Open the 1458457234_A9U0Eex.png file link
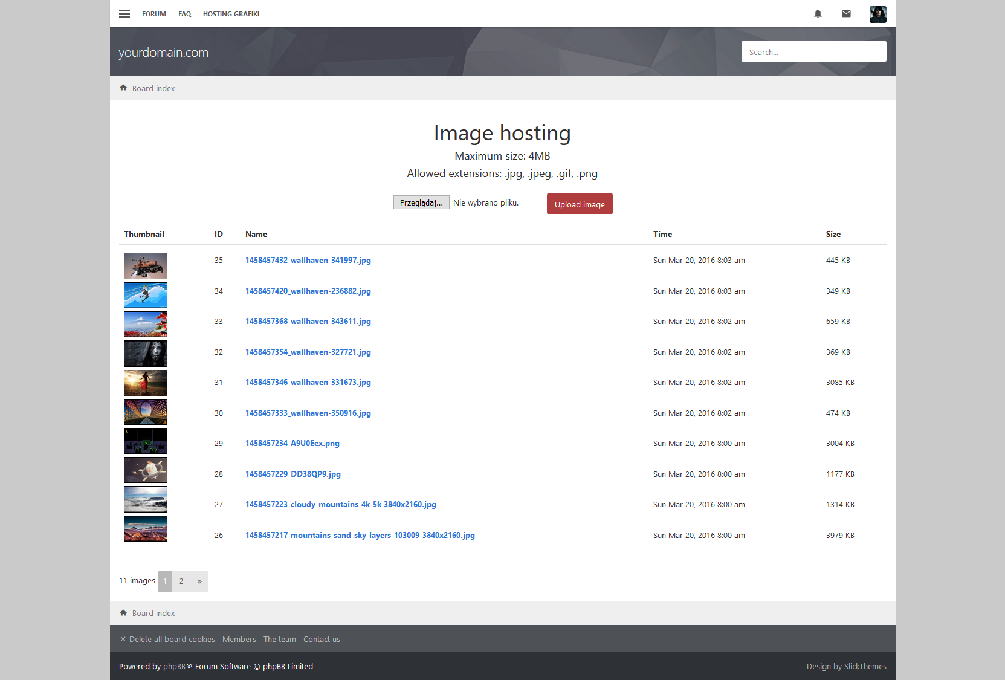Screen dimensions: 1005x680 [x=292, y=444]
